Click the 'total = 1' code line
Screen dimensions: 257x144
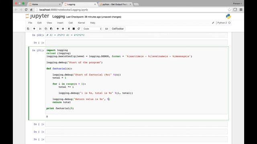tap(59, 78)
